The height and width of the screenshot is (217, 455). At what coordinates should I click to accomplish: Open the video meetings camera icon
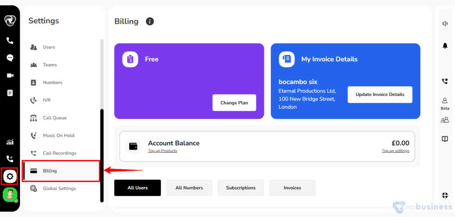(10, 76)
